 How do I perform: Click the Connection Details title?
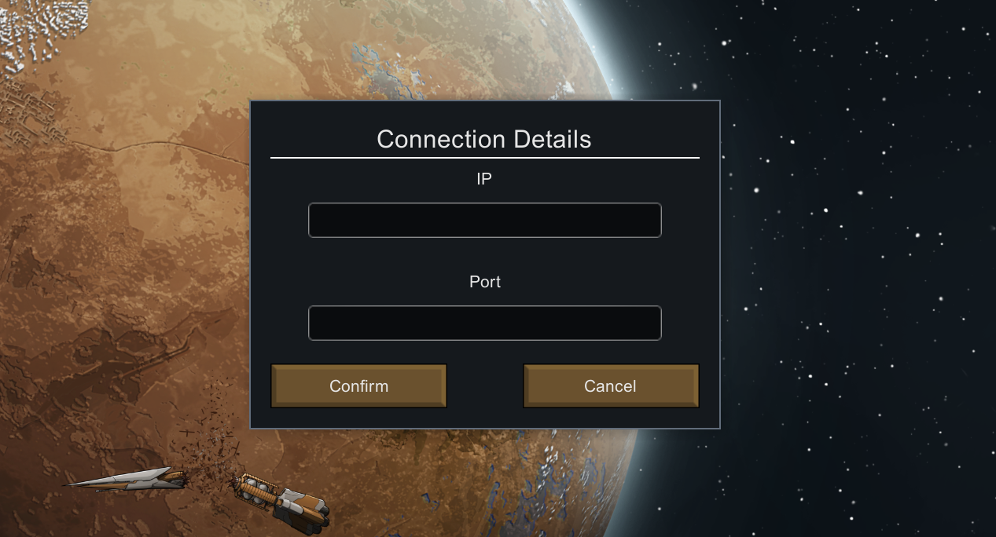484,139
